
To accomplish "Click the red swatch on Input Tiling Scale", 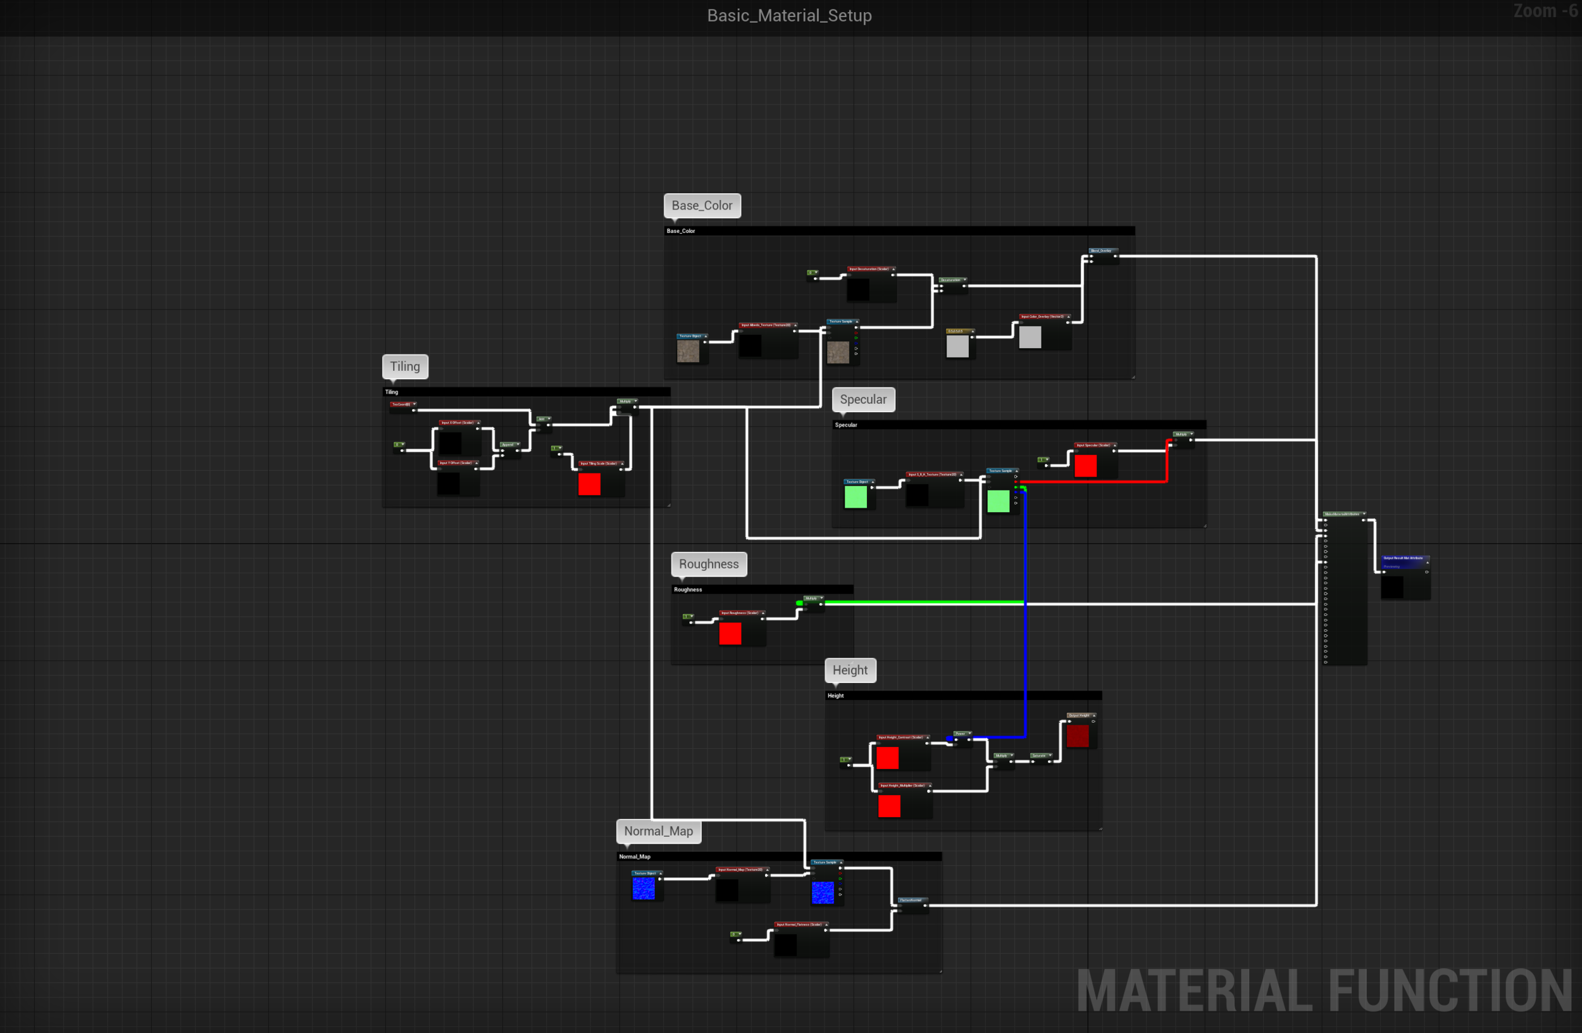I will [x=590, y=485].
